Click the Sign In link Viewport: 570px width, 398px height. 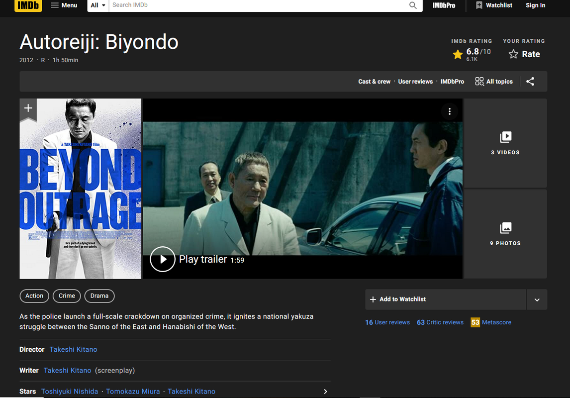[535, 5]
